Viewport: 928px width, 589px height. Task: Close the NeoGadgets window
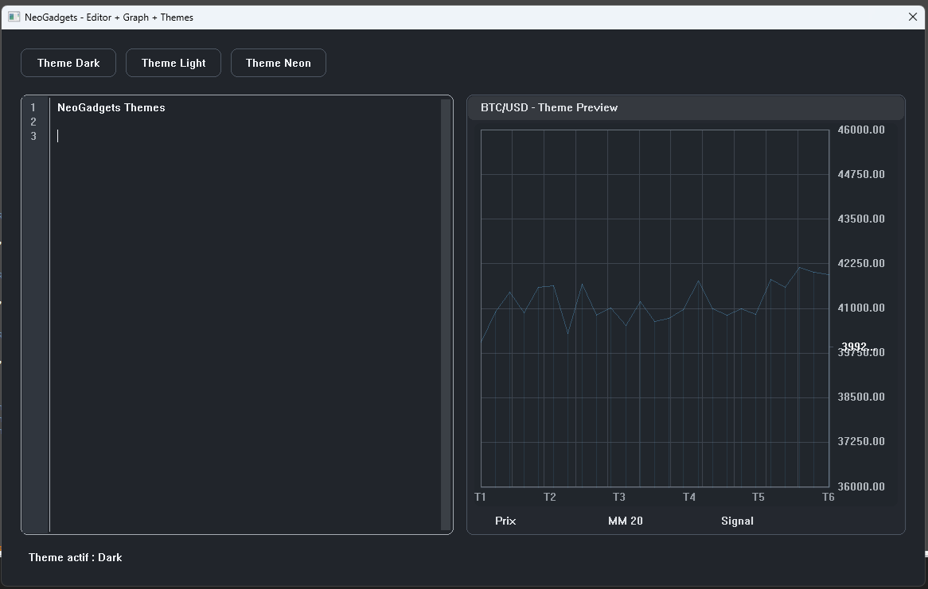[x=913, y=17]
